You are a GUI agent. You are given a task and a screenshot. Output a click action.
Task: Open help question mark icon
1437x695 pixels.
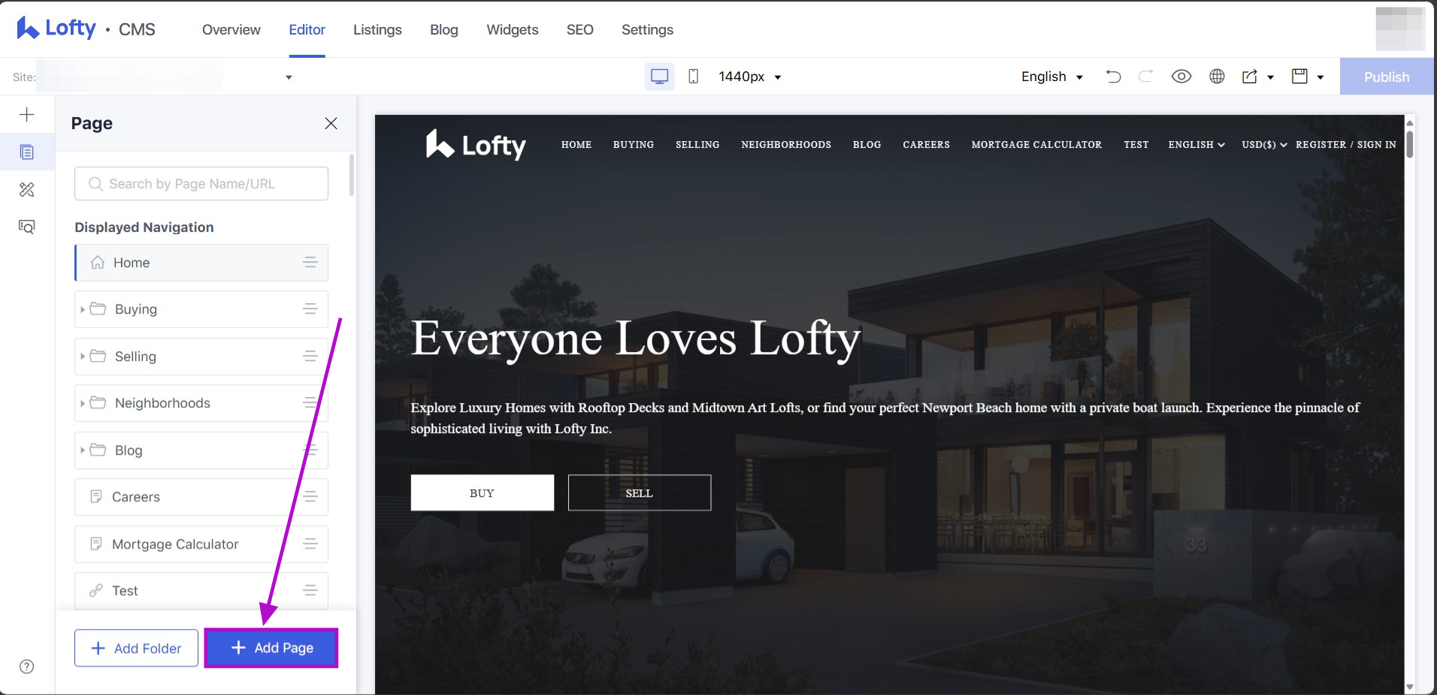[x=27, y=666]
